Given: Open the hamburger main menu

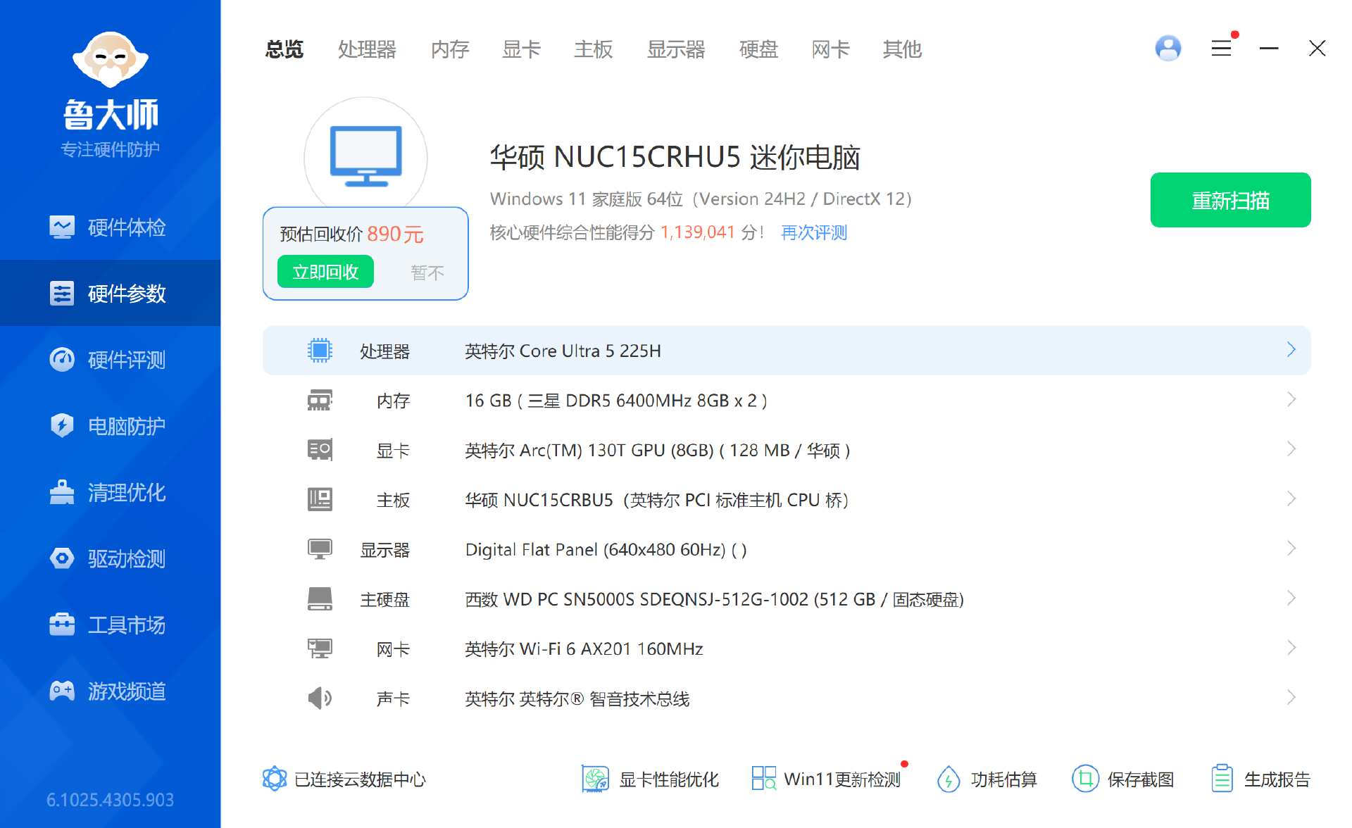Looking at the screenshot, I should 1222,49.
